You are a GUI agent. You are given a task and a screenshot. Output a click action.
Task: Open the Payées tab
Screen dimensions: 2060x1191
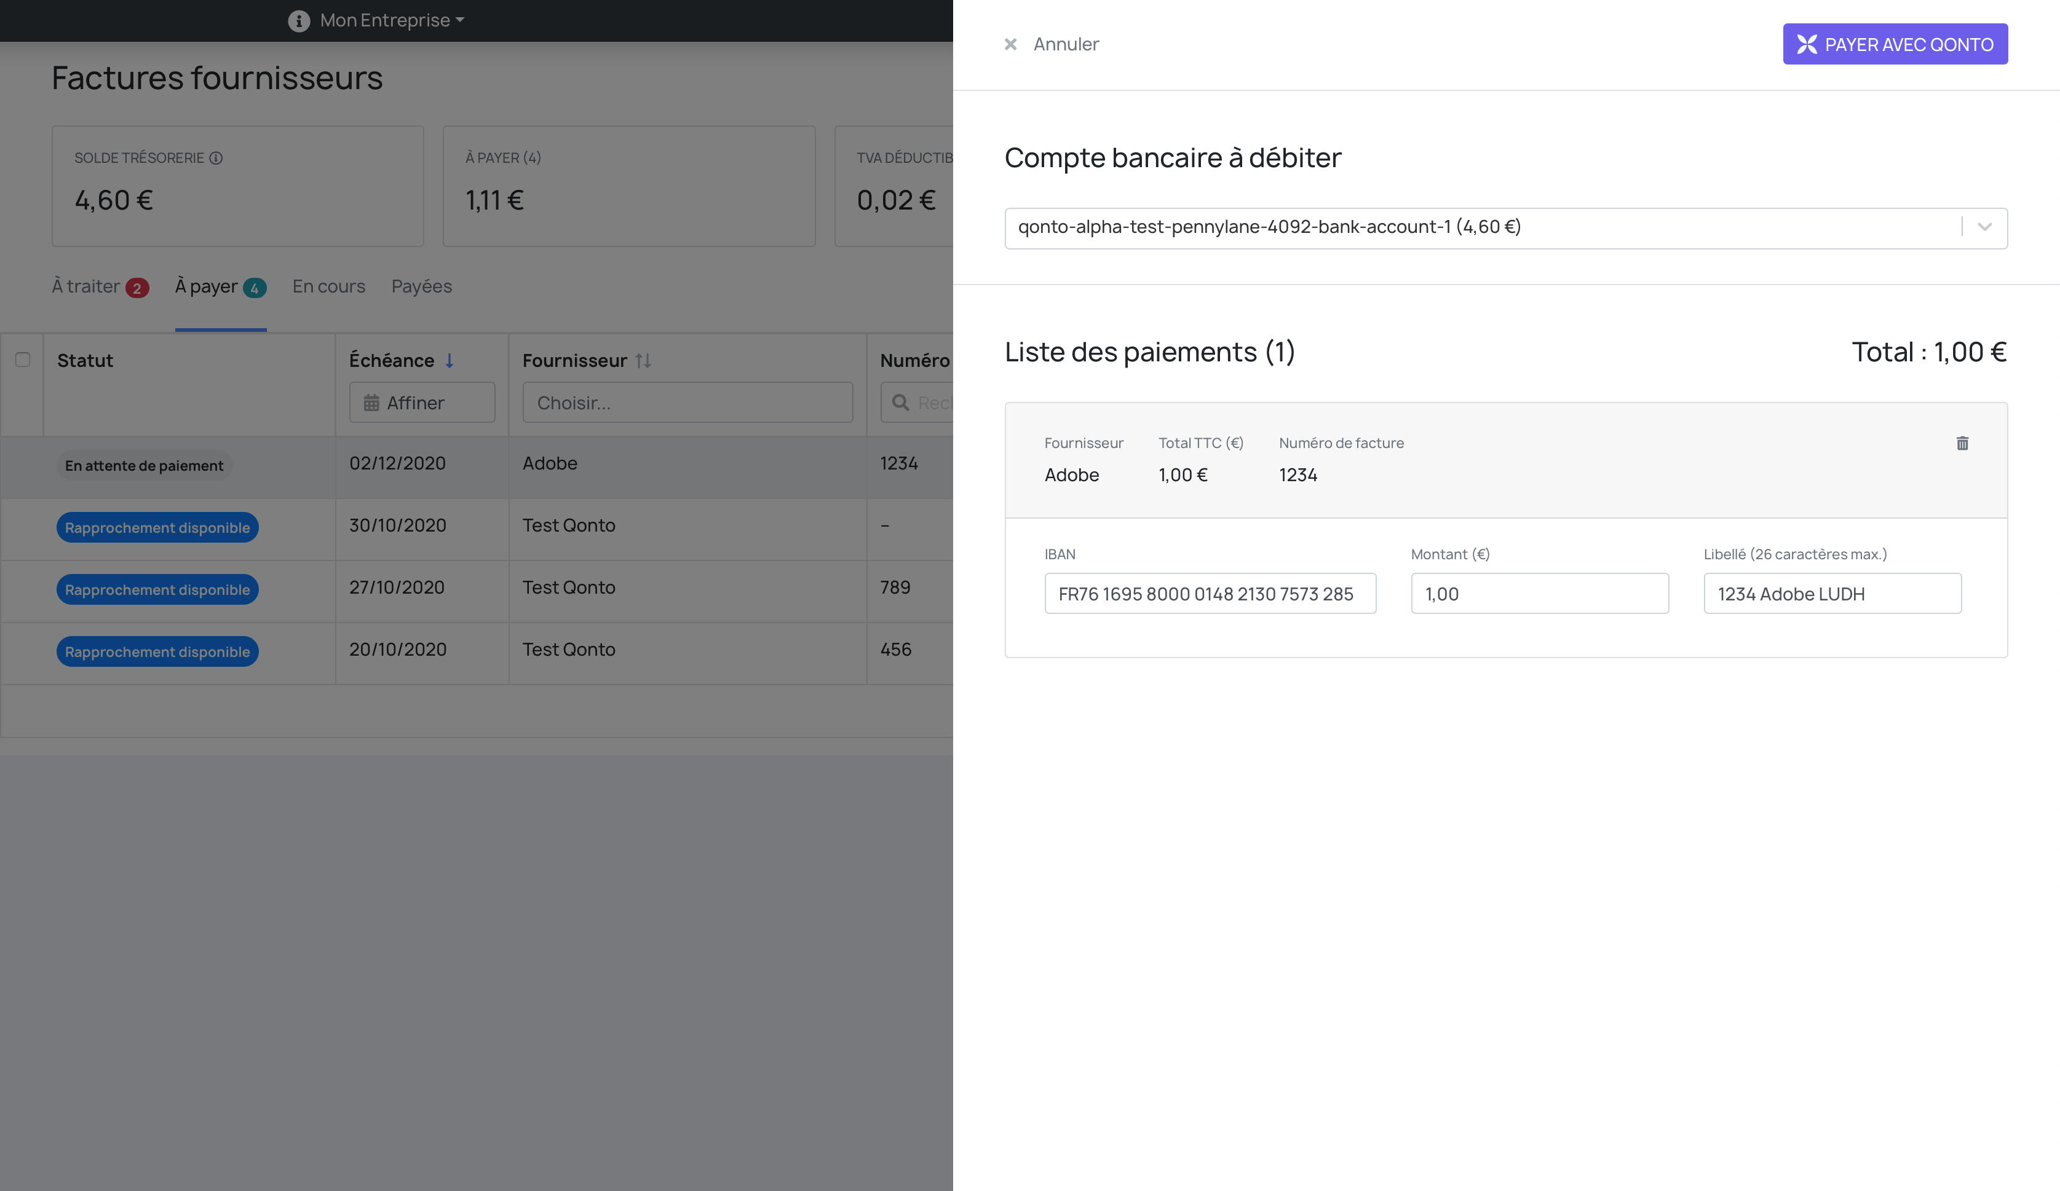point(422,287)
